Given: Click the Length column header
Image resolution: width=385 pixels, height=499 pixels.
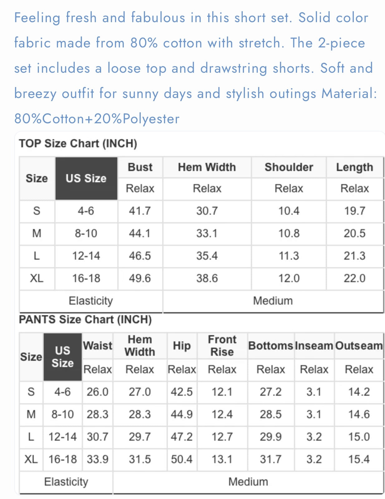Looking at the screenshot, I should [x=355, y=167].
